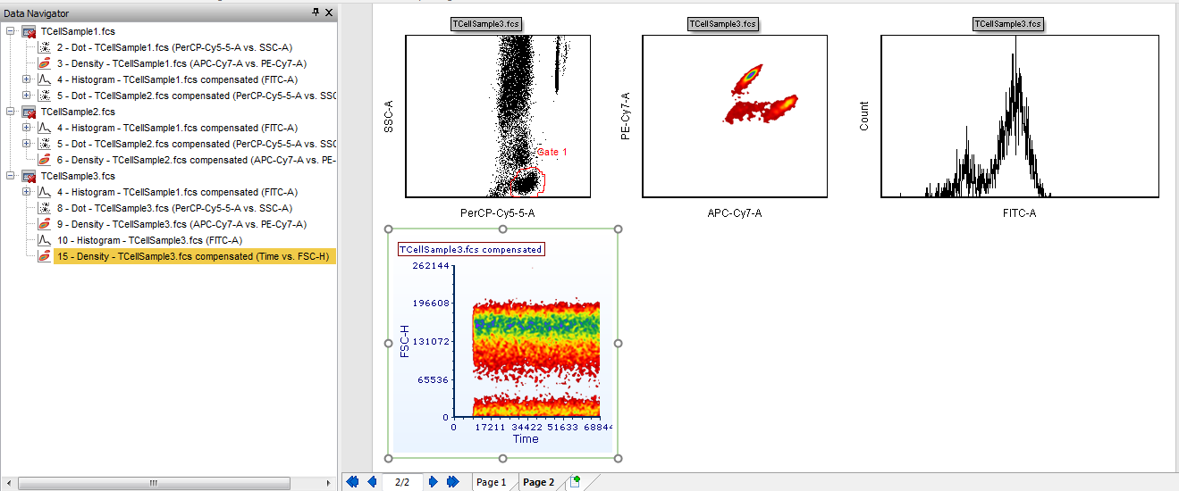Expand 4 - Histogram under TCellSample2.fcs
1179x491 pixels.
26,128
